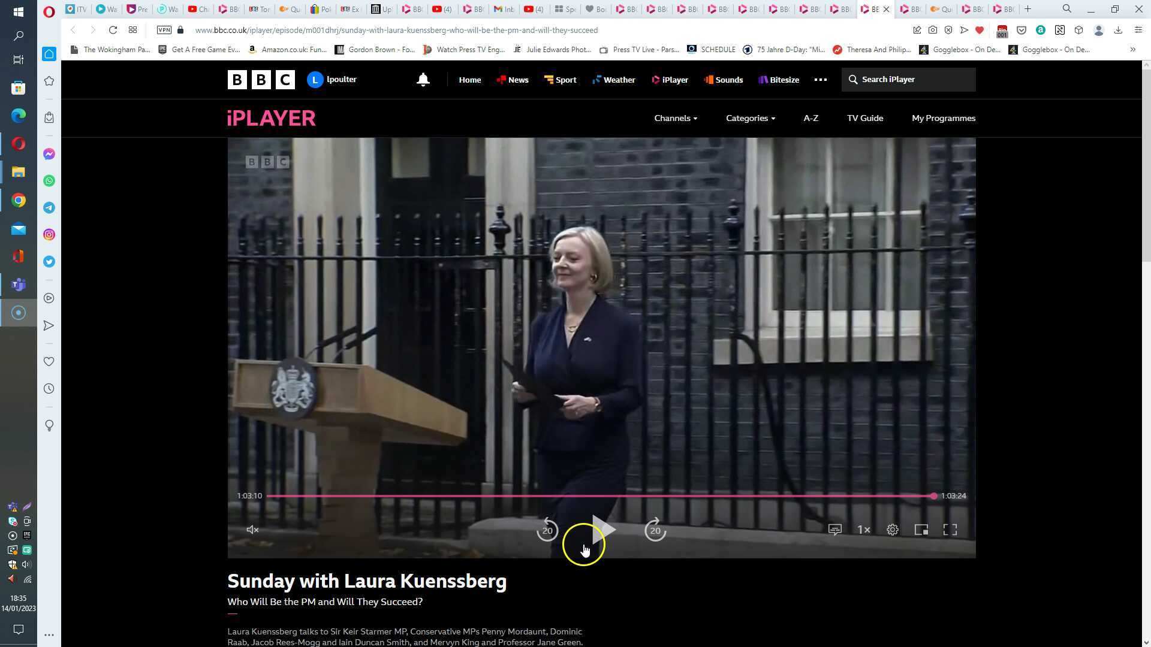Unmute the video player volume icon
Viewport: 1151px width, 647px height.
pyautogui.click(x=252, y=530)
